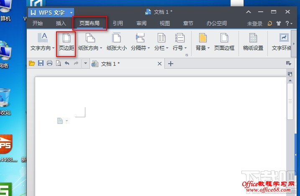
Task: Open the page setup dialog launcher
Action: pyautogui.click(x=187, y=55)
